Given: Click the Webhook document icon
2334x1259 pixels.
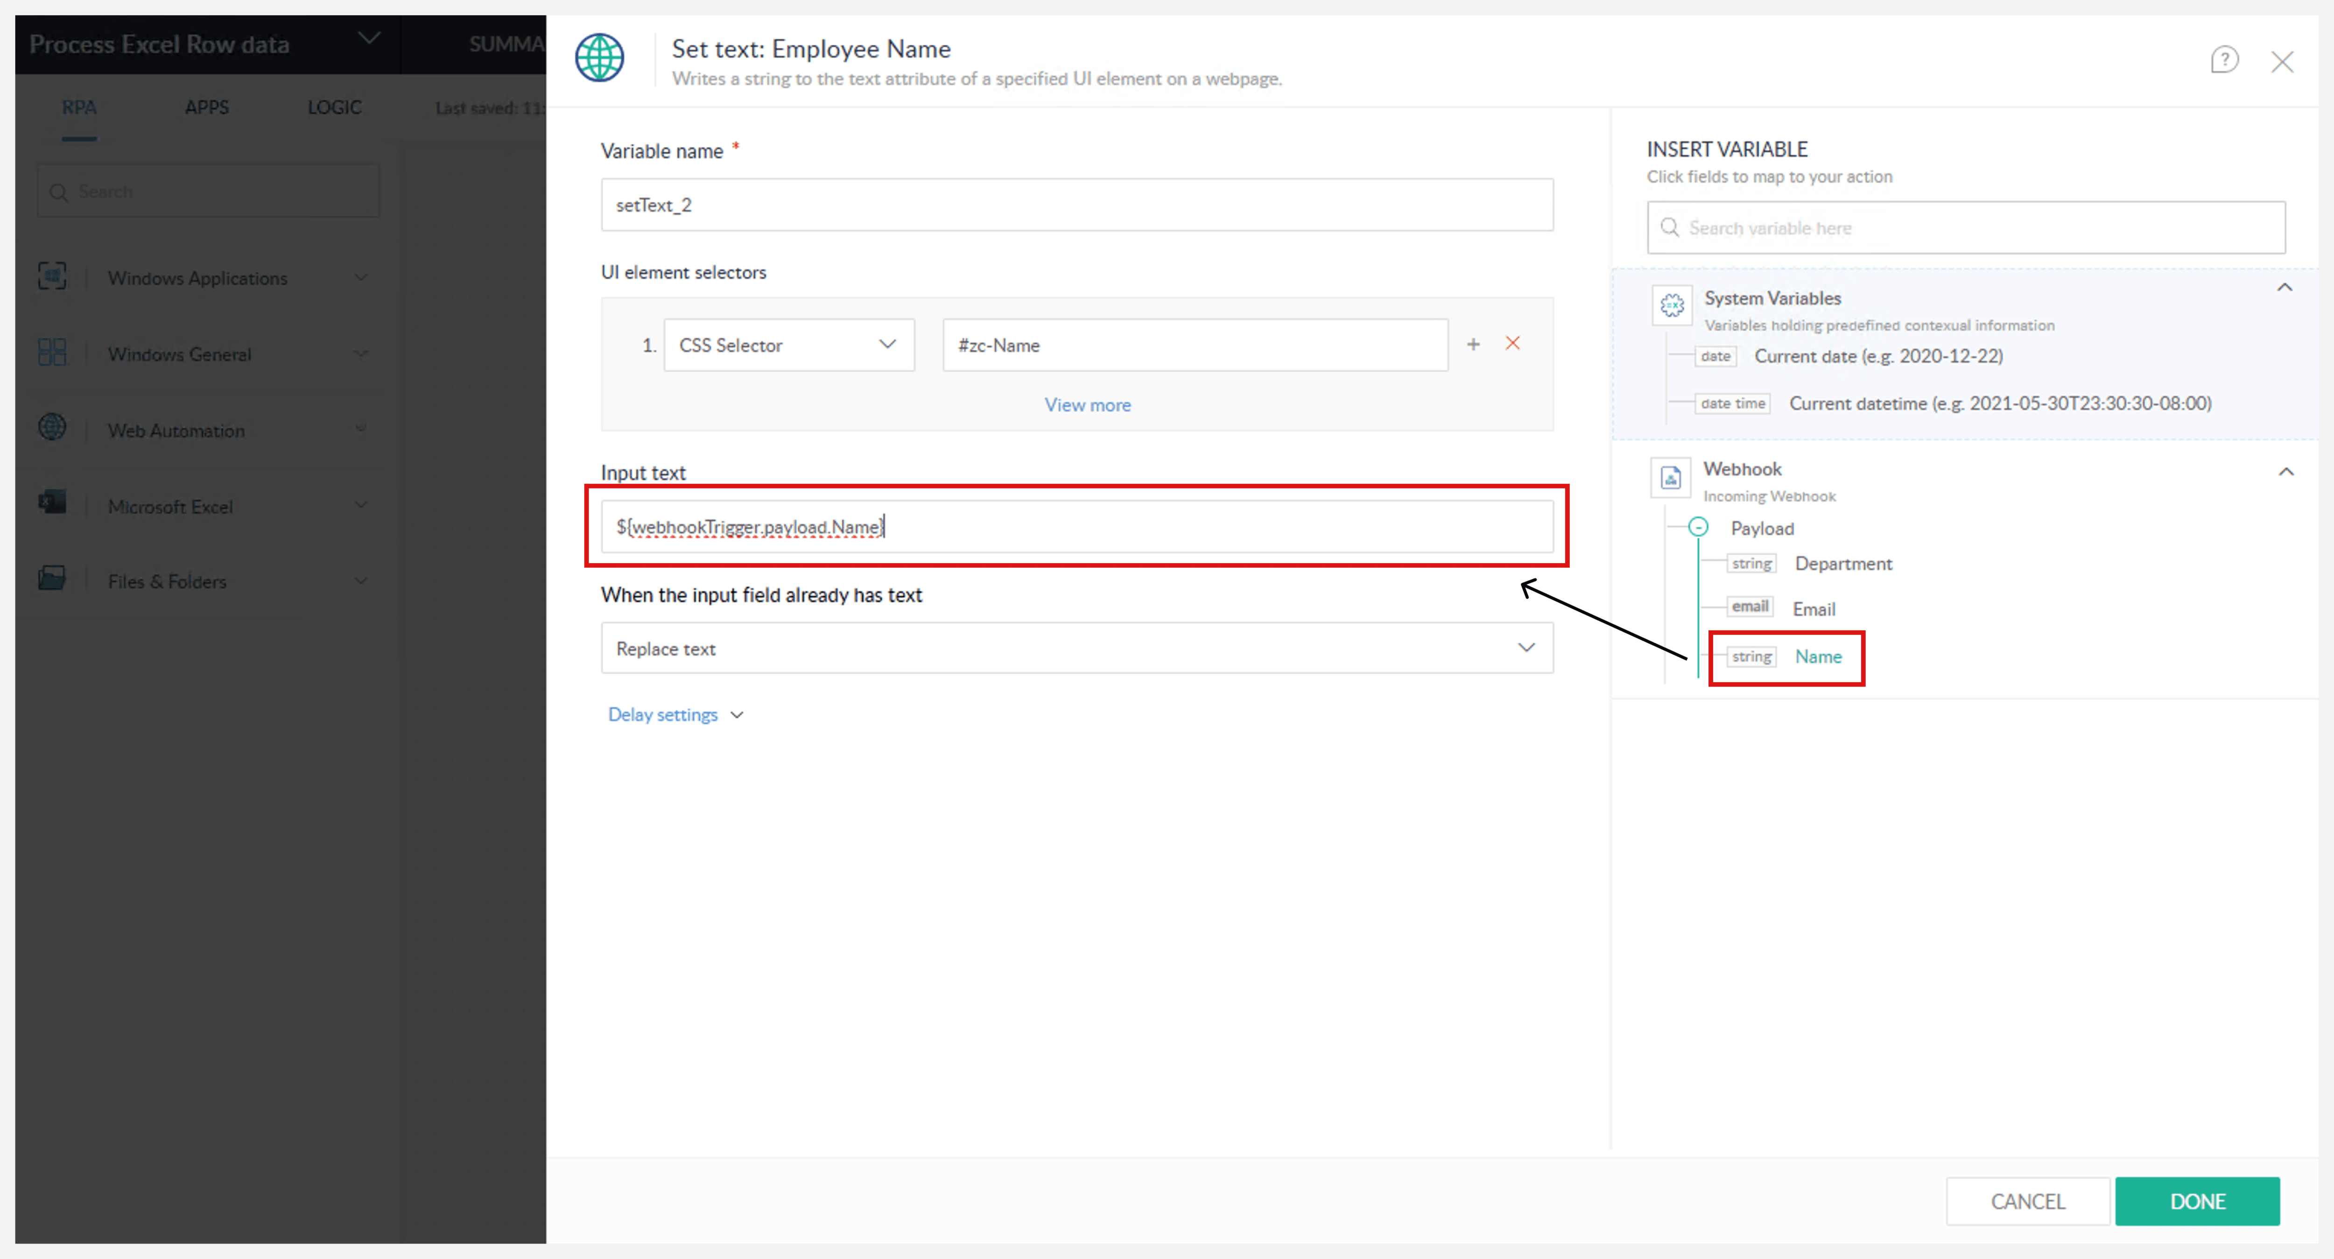Looking at the screenshot, I should (x=1670, y=477).
